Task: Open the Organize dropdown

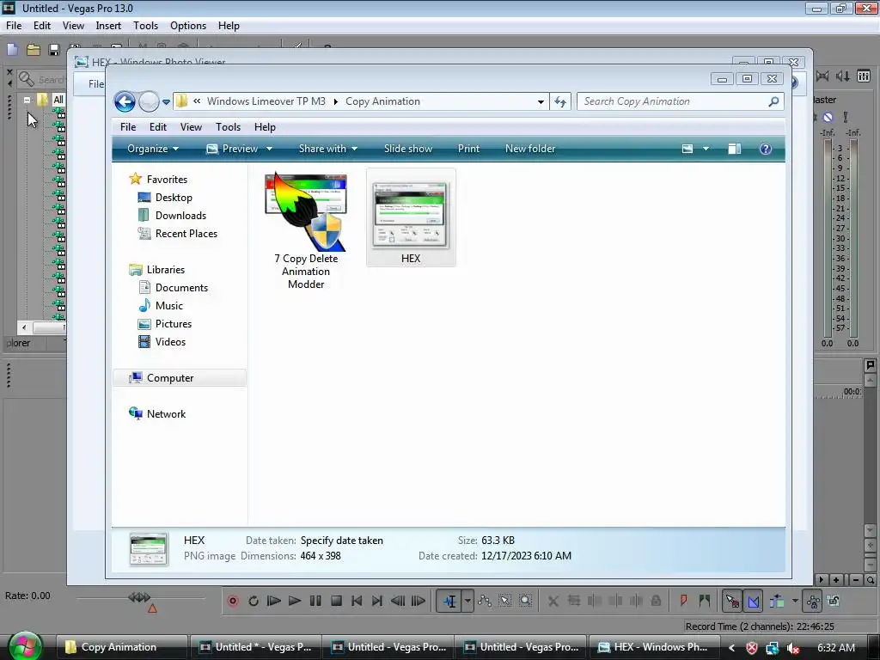Action: click(x=153, y=149)
